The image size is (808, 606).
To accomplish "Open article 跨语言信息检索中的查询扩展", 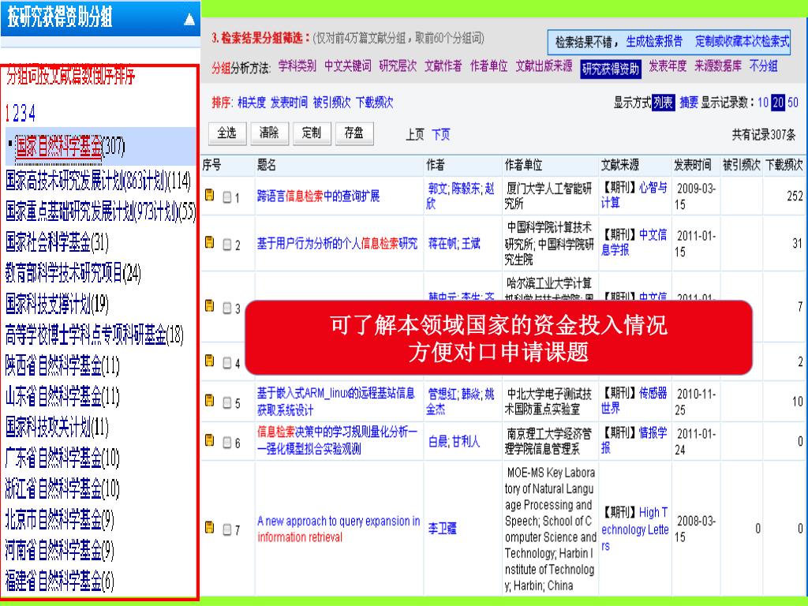I will tap(318, 196).
